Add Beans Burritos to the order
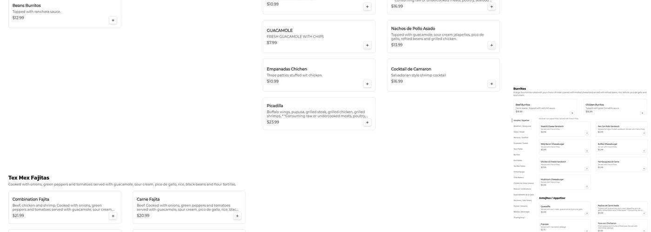The image size is (651, 232). pos(113,20)
